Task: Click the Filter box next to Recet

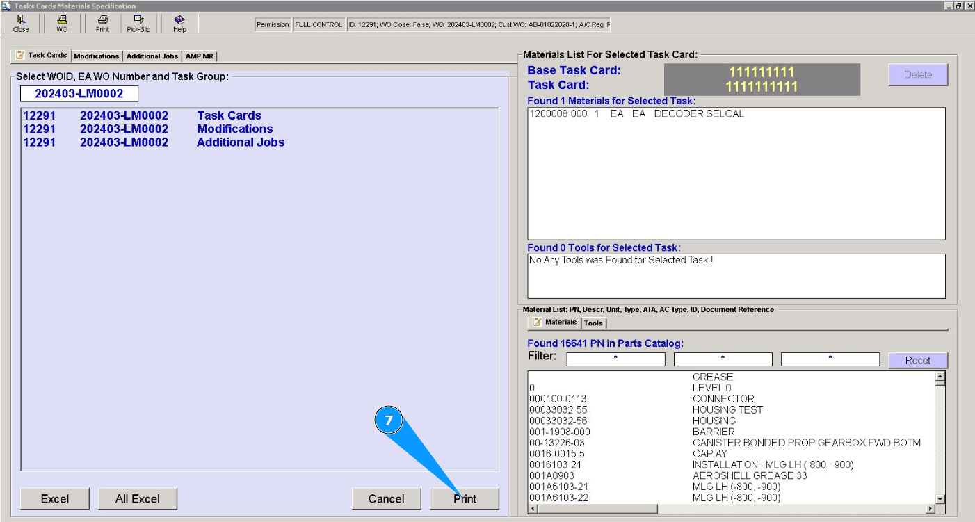Action: pos(830,359)
